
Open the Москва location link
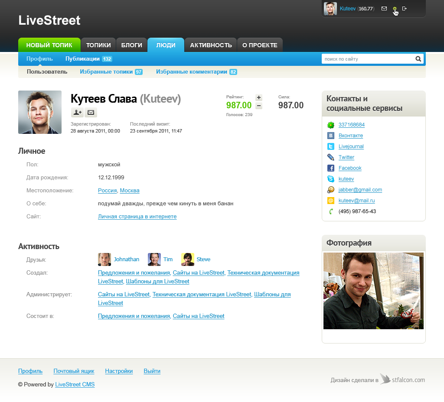click(130, 191)
